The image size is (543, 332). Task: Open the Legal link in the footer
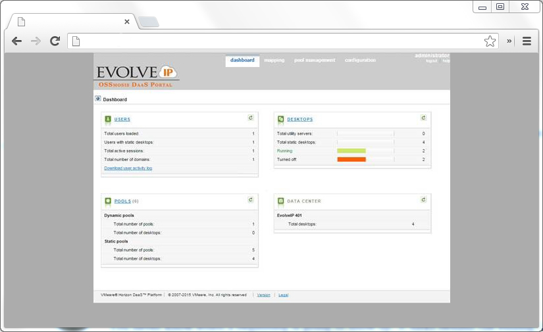(x=283, y=295)
